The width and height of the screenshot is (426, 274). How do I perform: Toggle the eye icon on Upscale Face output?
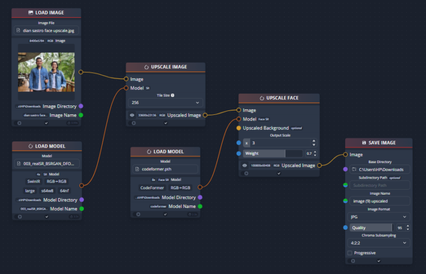coord(245,165)
